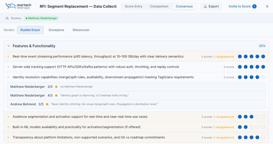Set Identity resolution consensus score to five
Image resolution: width=273 pixels, height=144 pixels.
point(263,77)
